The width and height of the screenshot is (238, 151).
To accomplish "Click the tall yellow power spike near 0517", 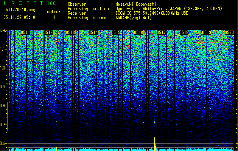I will click(x=155, y=144).
